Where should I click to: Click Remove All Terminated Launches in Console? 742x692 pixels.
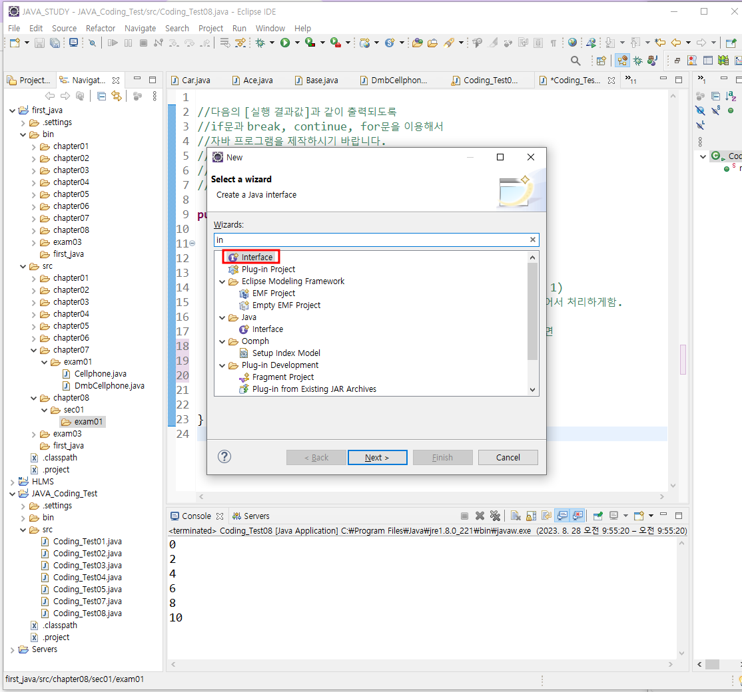coord(495,516)
